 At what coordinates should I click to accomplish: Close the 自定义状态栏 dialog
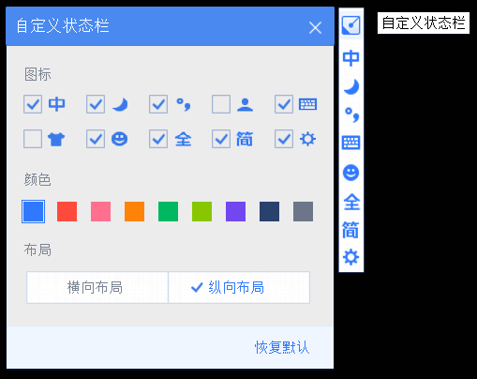coord(315,27)
